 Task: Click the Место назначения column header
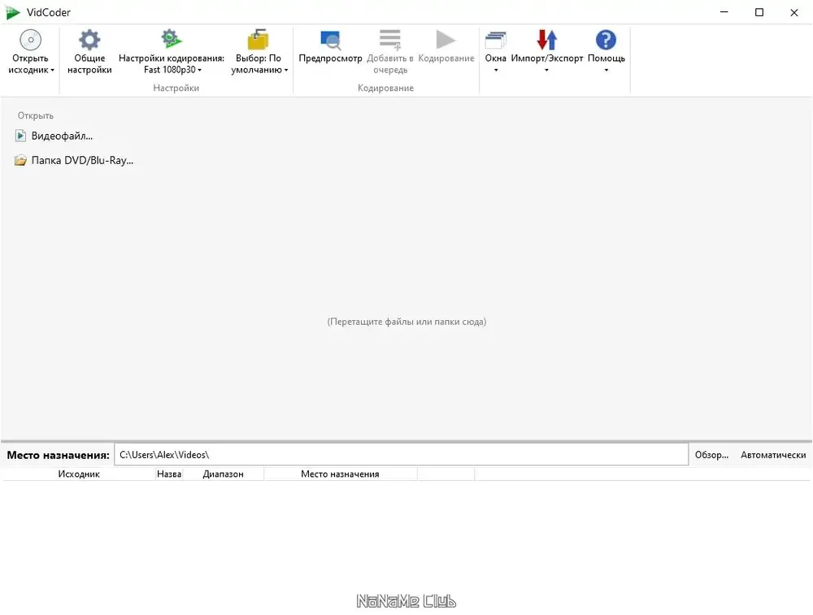pyautogui.click(x=340, y=474)
